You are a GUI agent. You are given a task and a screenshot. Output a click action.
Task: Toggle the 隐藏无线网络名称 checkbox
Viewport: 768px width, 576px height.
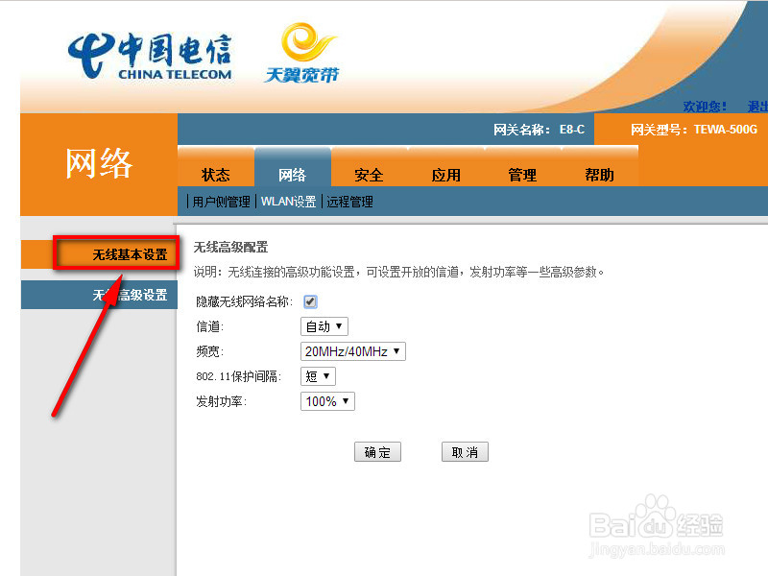[310, 301]
